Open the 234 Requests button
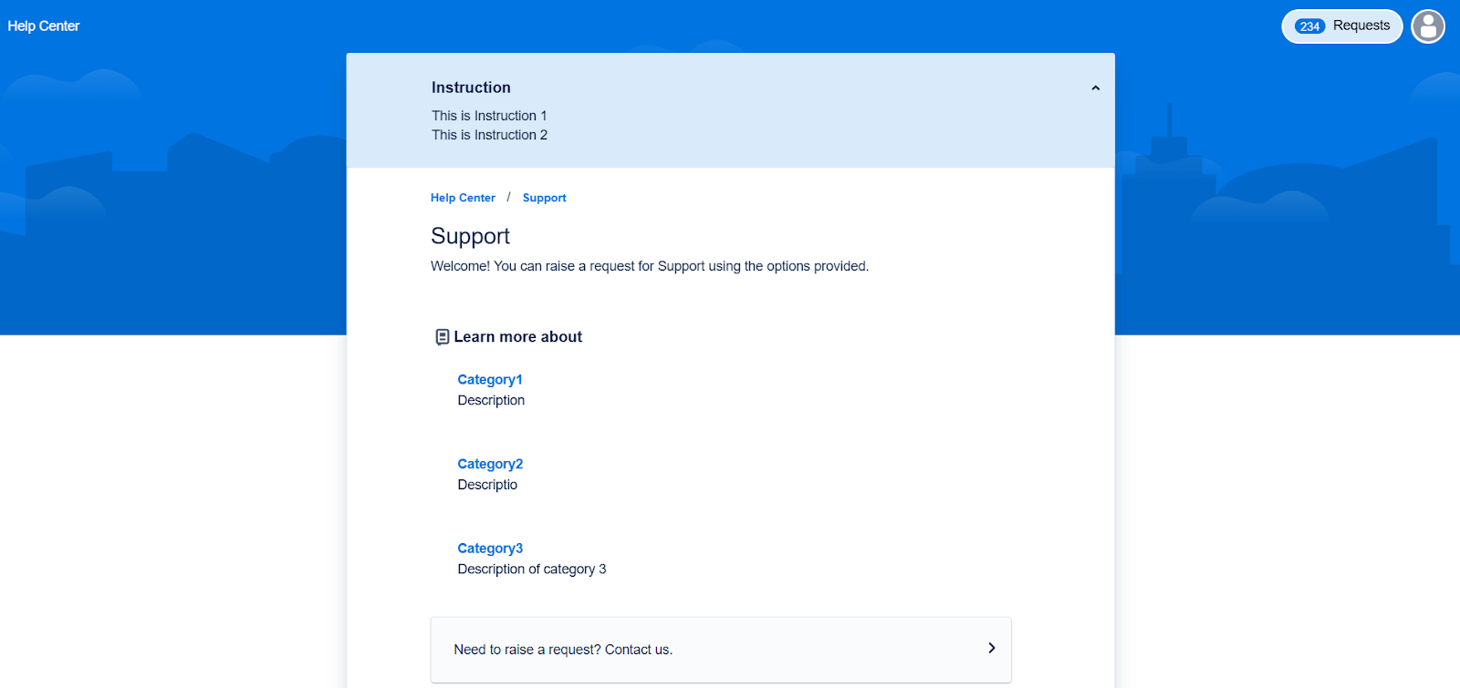Image resolution: width=1460 pixels, height=688 pixels. [1342, 26]
